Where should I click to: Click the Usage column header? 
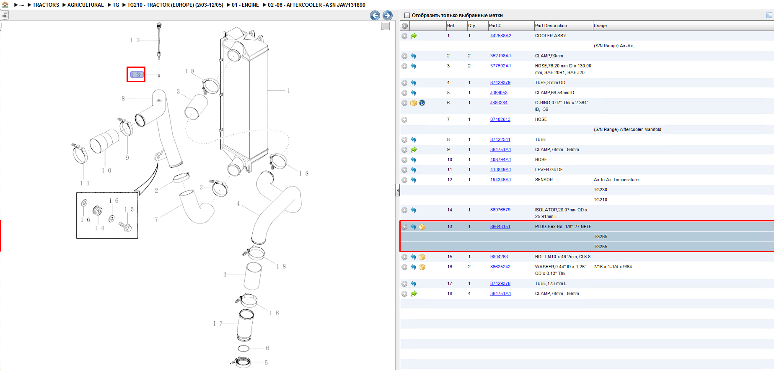point(683,26)
